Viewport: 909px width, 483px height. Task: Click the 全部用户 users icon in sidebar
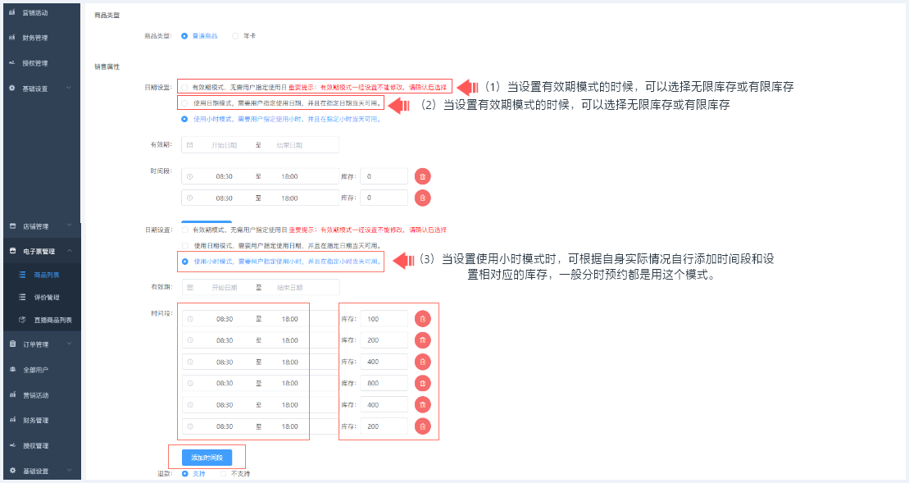[x=12, y=370]
